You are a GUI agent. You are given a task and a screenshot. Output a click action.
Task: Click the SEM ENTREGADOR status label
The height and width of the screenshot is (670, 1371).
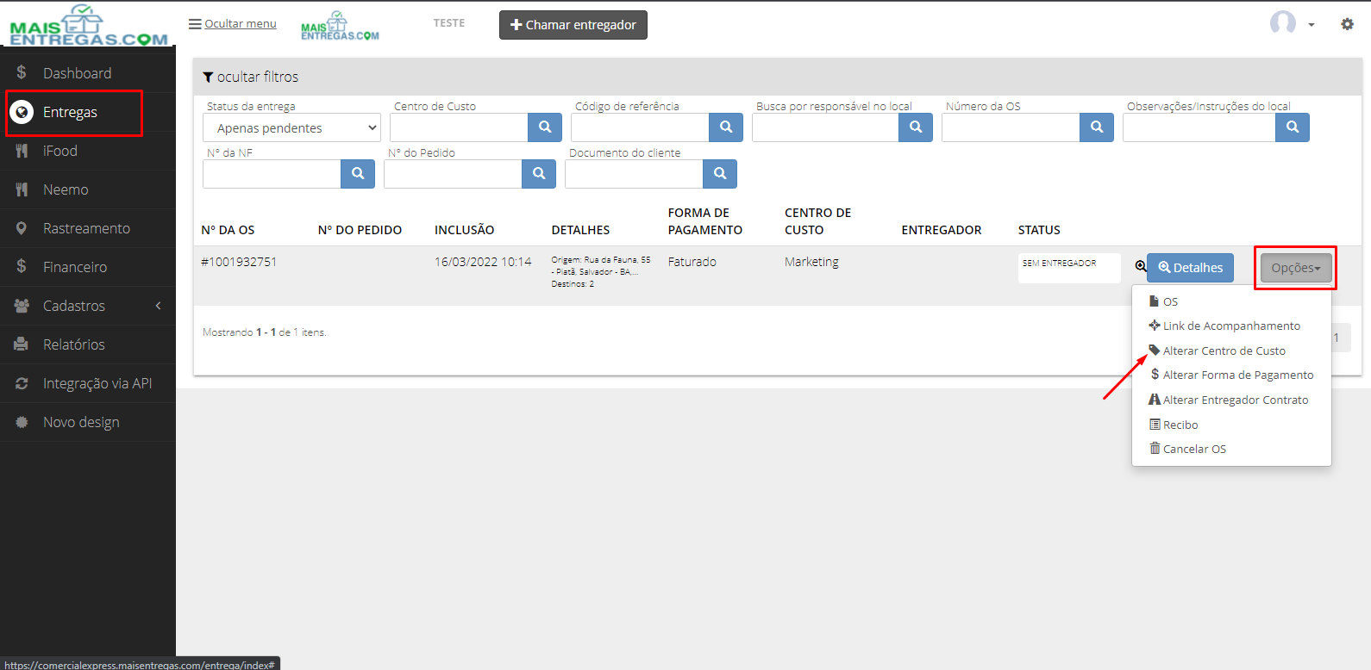[1069, 268]
